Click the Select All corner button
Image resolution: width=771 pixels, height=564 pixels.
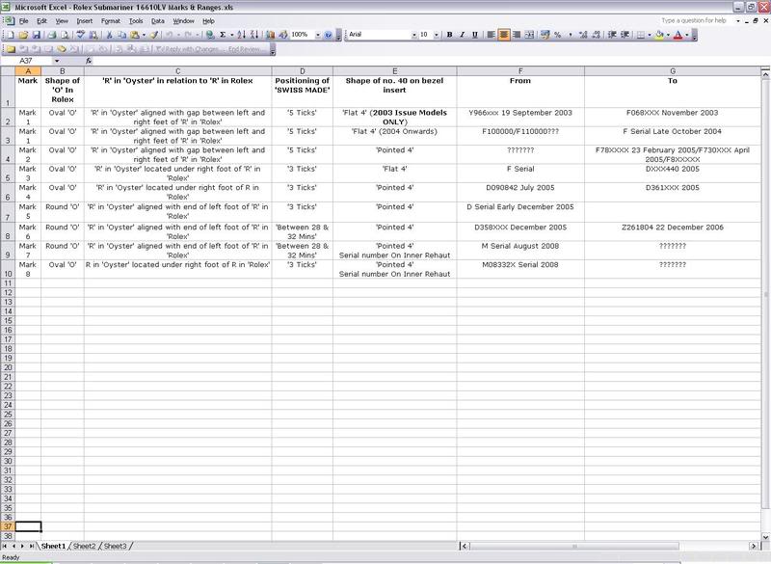pos(8,70)
